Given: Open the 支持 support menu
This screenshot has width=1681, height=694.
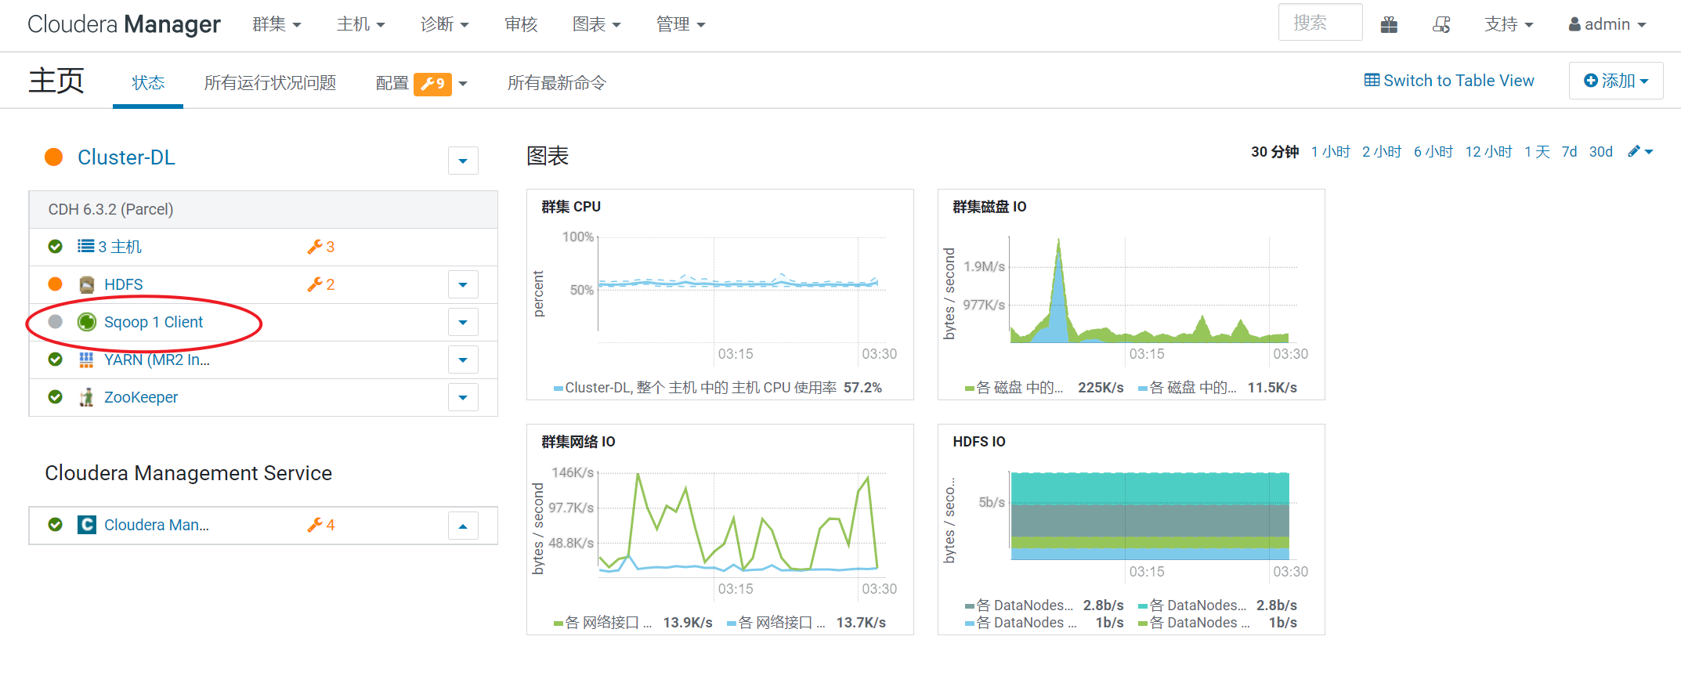Looking at the screenshot, I should coord(1509,24).
